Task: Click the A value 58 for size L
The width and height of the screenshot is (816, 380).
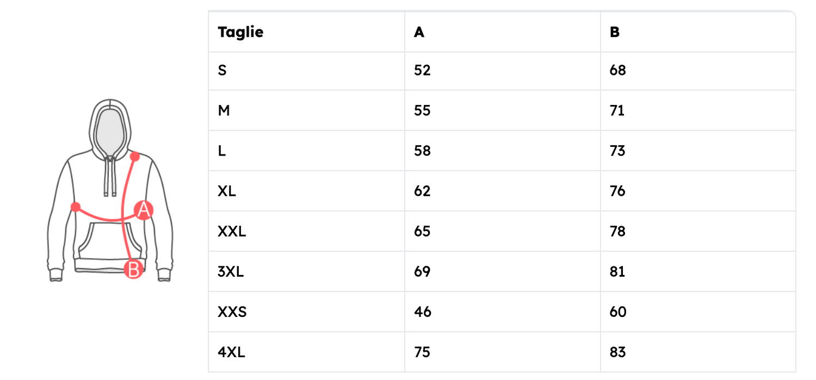Action: tap(422, 151)
